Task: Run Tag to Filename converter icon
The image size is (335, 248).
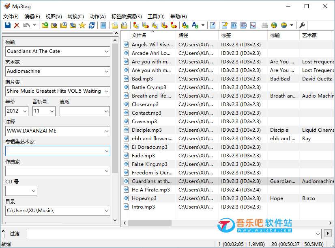Action: (x=136, y=25)
